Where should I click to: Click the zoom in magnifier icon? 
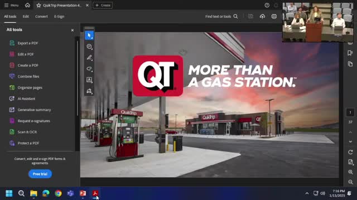click(x=350, y=172)
